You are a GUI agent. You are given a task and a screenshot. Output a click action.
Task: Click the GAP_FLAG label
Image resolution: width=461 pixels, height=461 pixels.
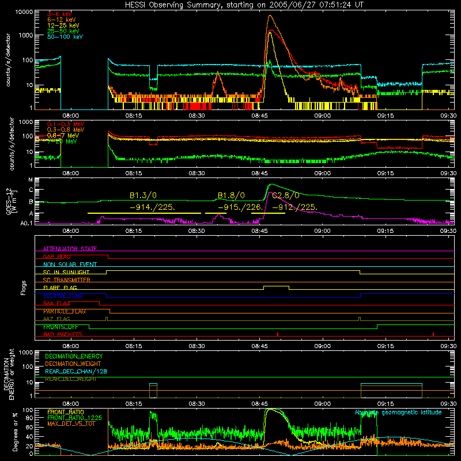(x=56, y=256)
